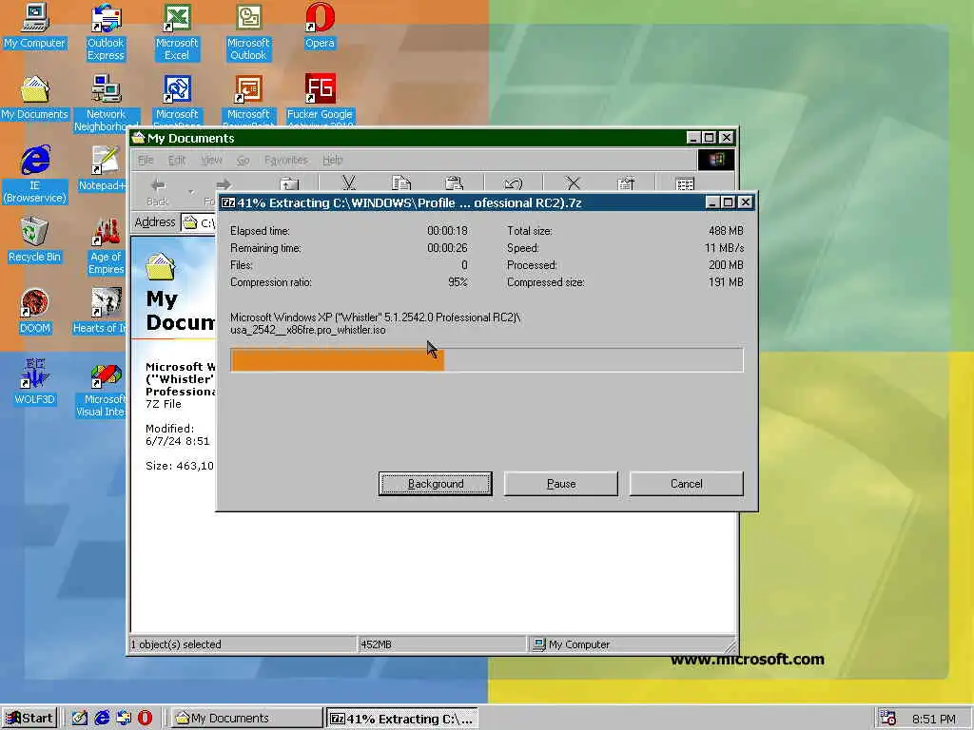Click Paste icon in My Documents toolbar
The width and height of the screenshot is (974, 730).
[x=454, y=183]
